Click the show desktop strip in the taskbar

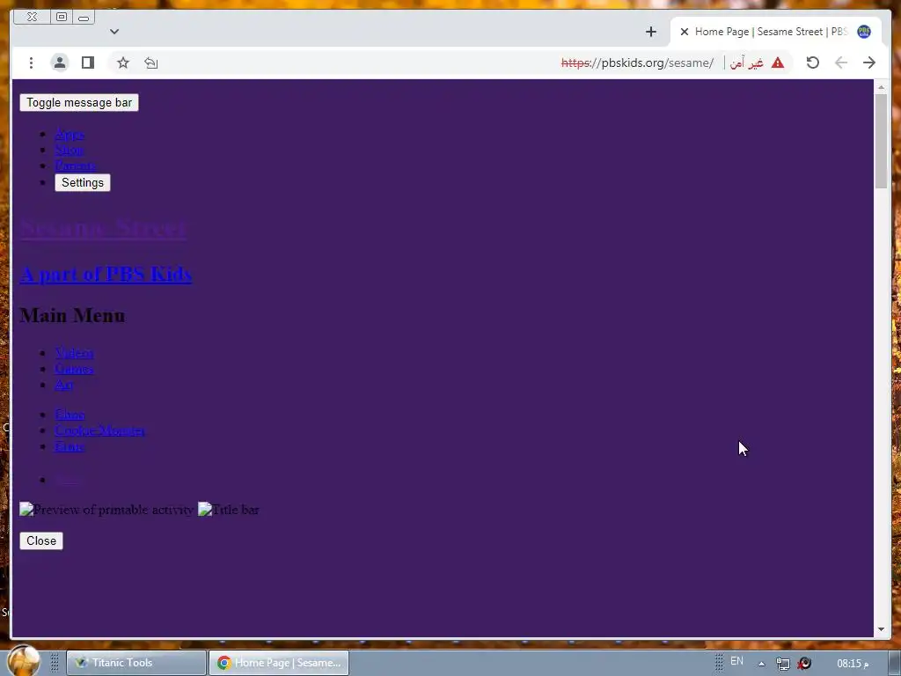tap(896, 663)
